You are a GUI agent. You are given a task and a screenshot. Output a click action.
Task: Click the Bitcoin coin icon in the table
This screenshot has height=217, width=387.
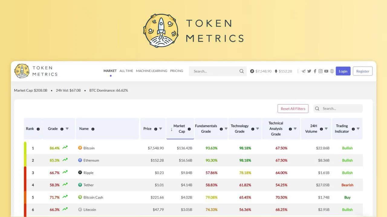80,148
